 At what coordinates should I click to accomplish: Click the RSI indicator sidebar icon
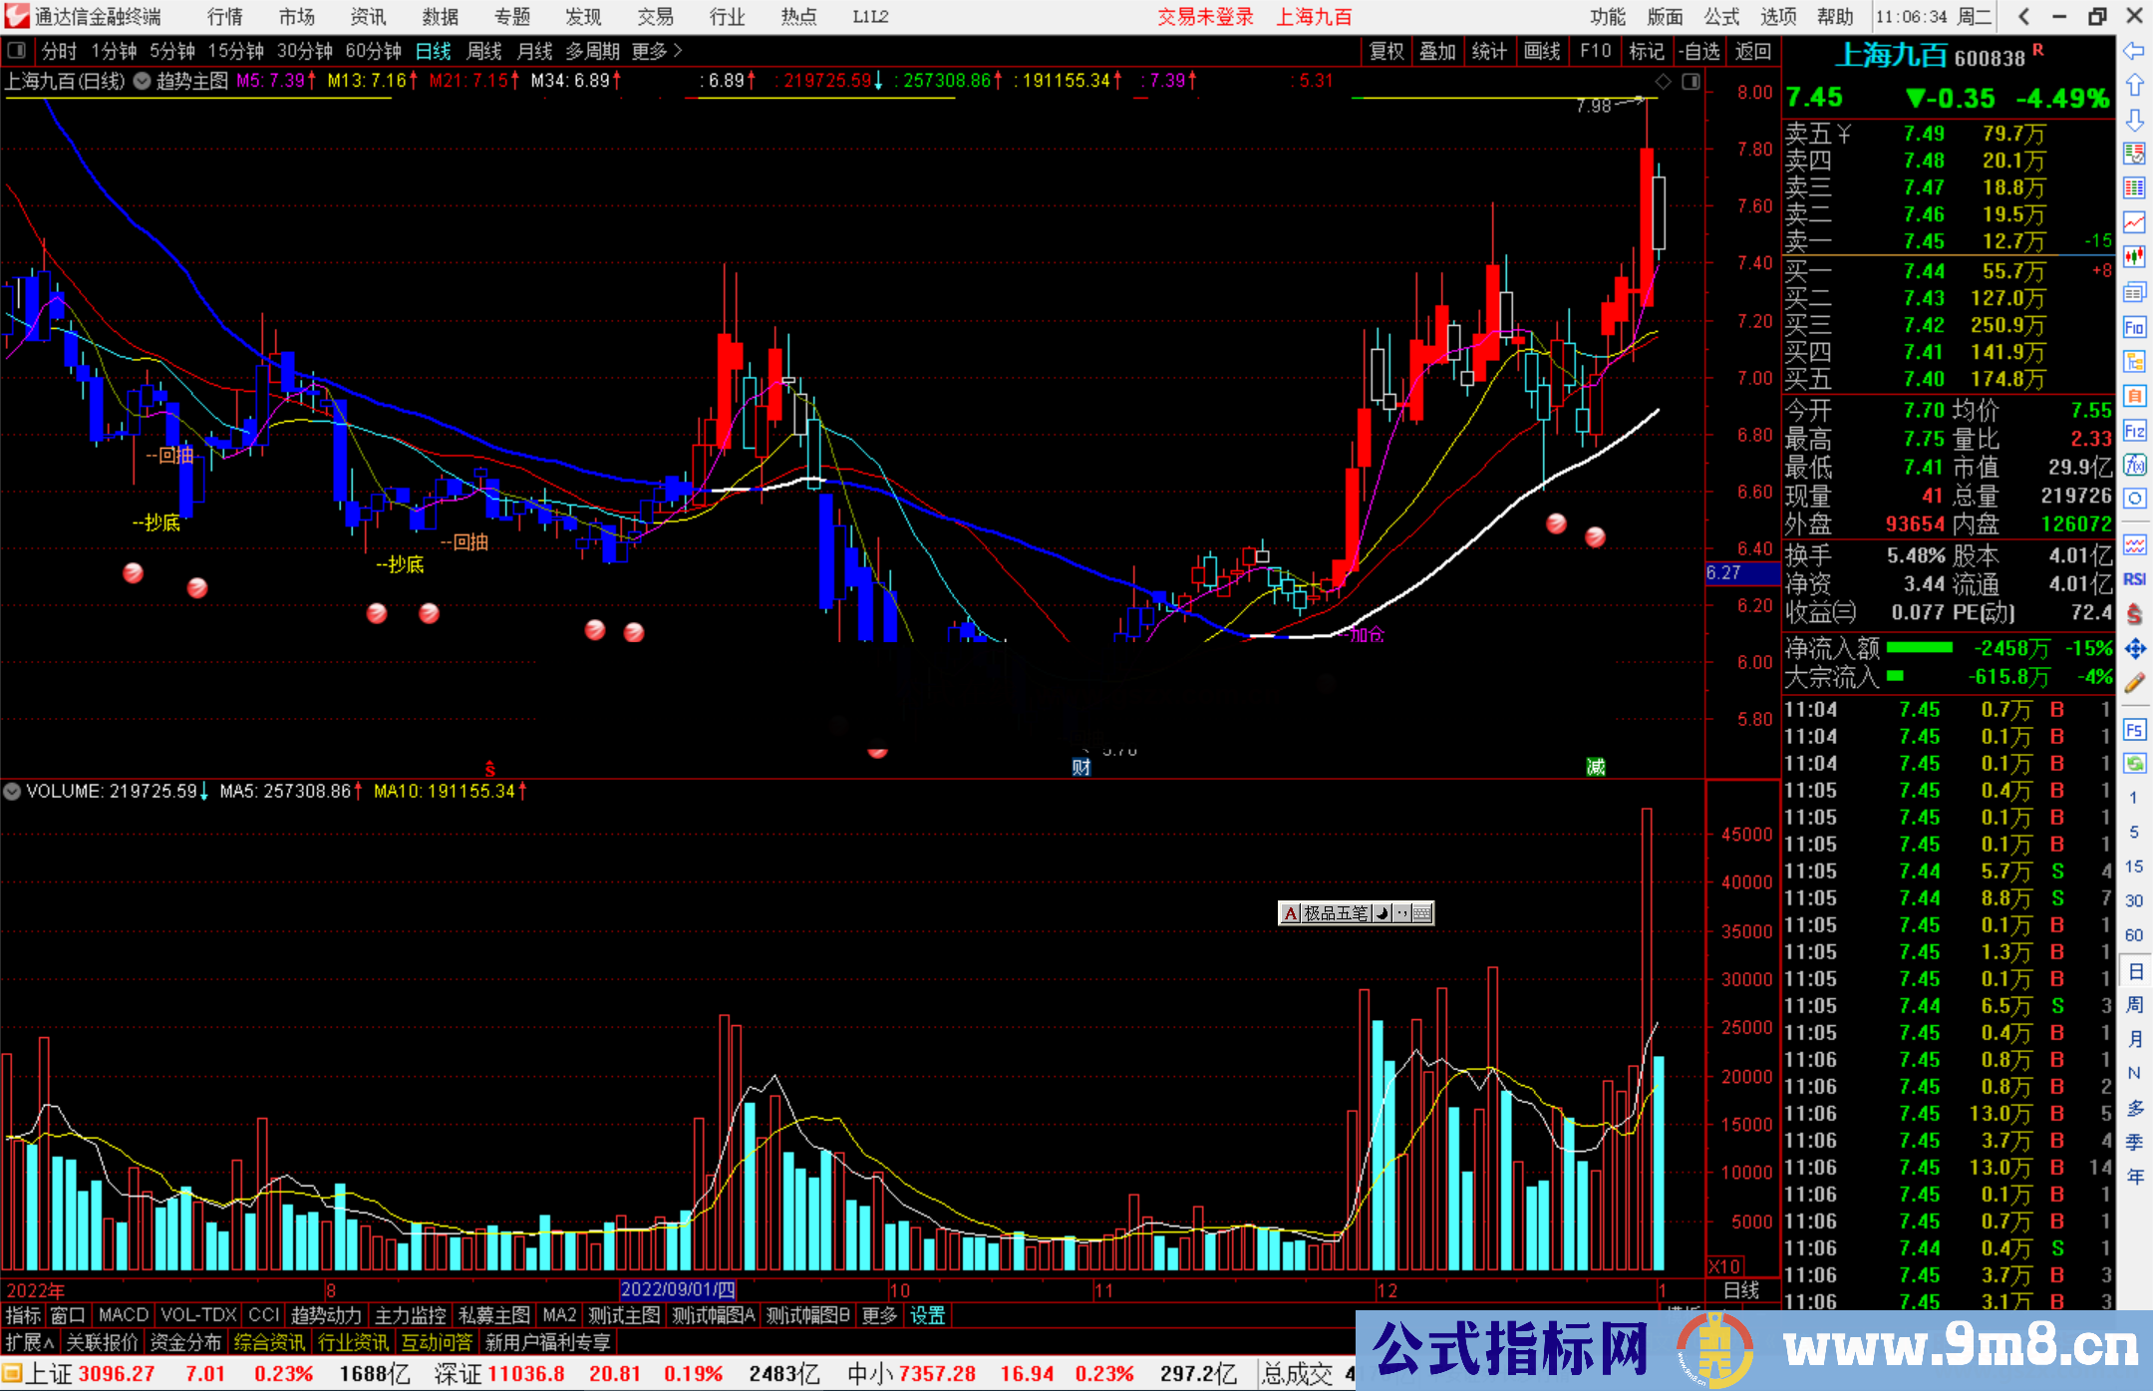pyautogui.click(x=2134, y=579)
